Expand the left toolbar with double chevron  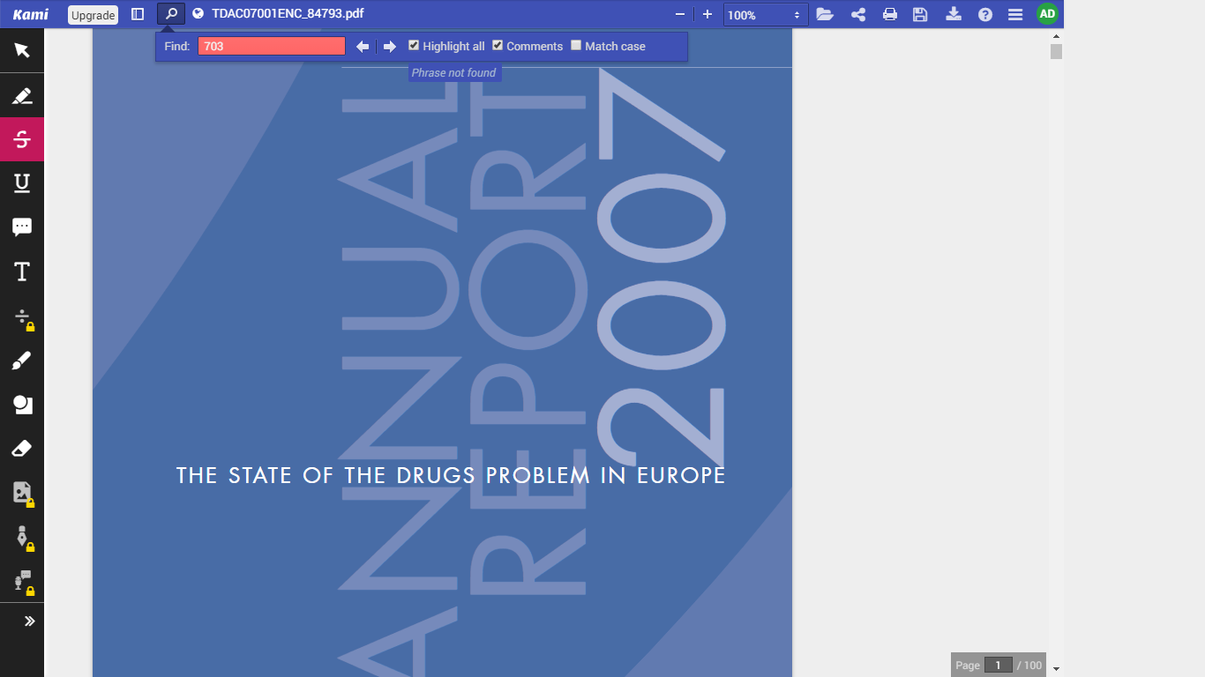point(29,621)
